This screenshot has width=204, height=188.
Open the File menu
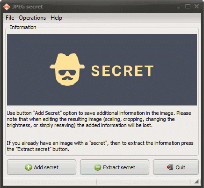point(10,18)
